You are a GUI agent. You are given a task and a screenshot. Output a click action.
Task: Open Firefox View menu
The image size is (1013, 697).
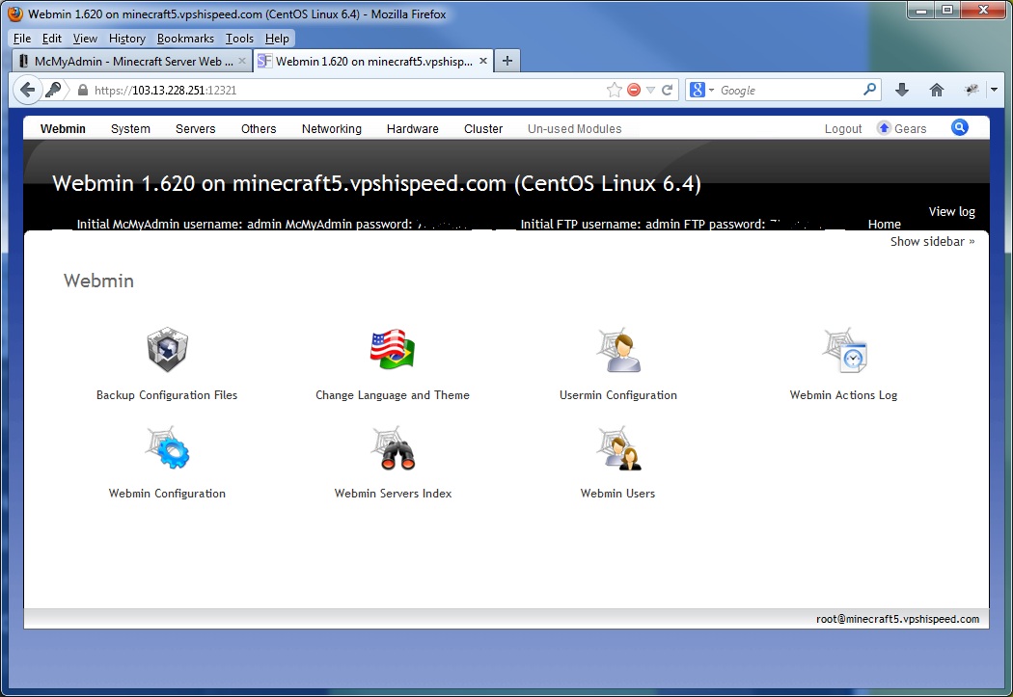85,38
